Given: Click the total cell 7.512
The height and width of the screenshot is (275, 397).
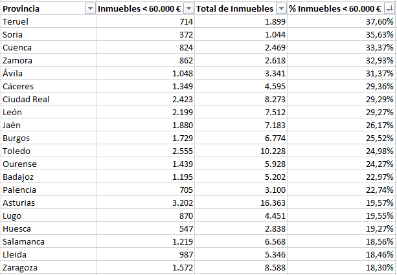Looking at the screenshot, I should 241,112.
